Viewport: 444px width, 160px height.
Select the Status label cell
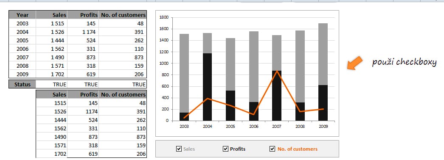(22, 84)
